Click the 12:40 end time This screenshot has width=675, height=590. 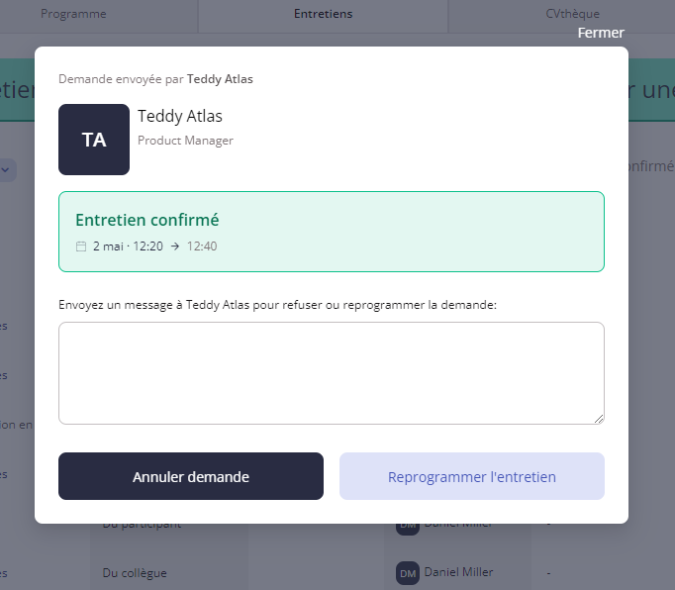pos(202,246)
